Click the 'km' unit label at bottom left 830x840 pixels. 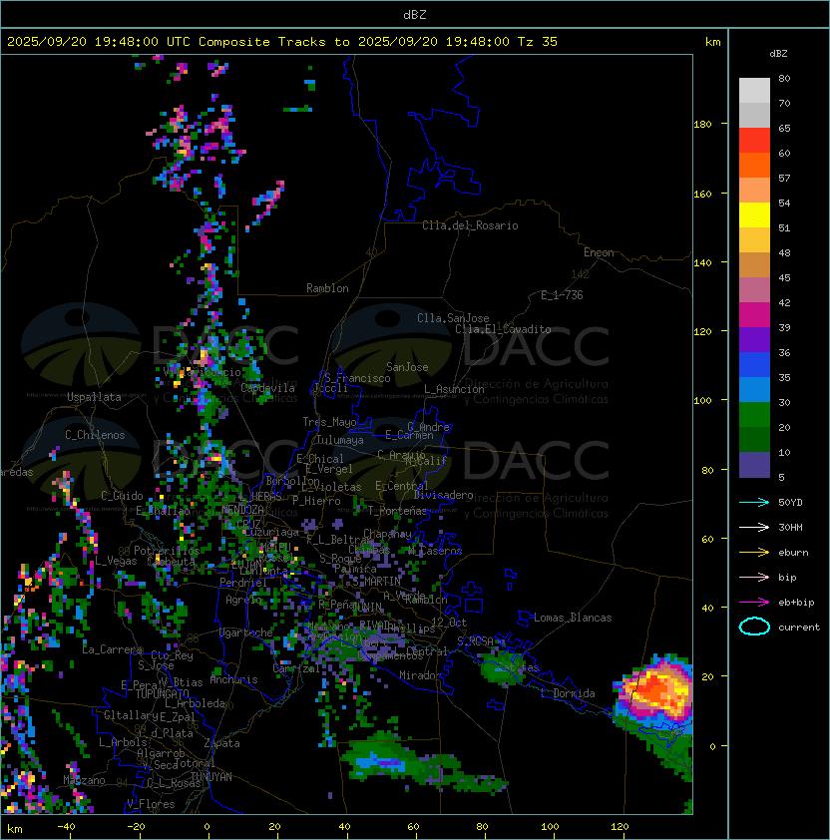15,829
